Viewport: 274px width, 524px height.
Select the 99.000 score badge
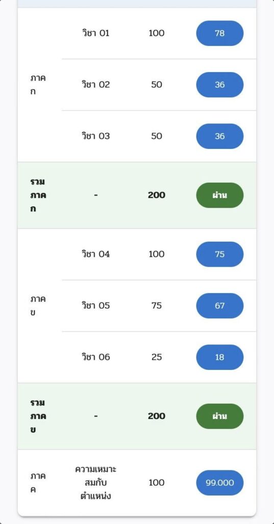[220, 483]
